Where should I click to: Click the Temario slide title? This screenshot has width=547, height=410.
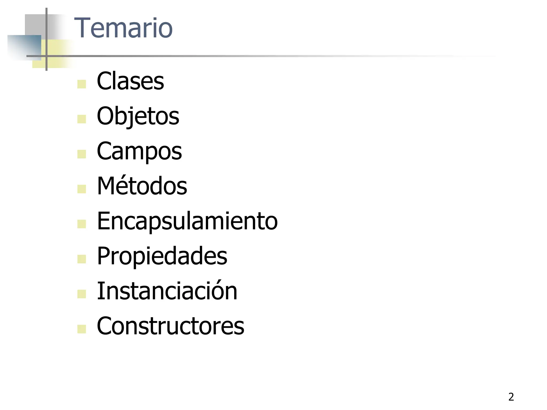coord(123,28)
